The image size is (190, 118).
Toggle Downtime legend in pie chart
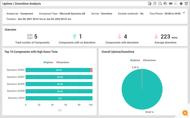tap(149, 60)
